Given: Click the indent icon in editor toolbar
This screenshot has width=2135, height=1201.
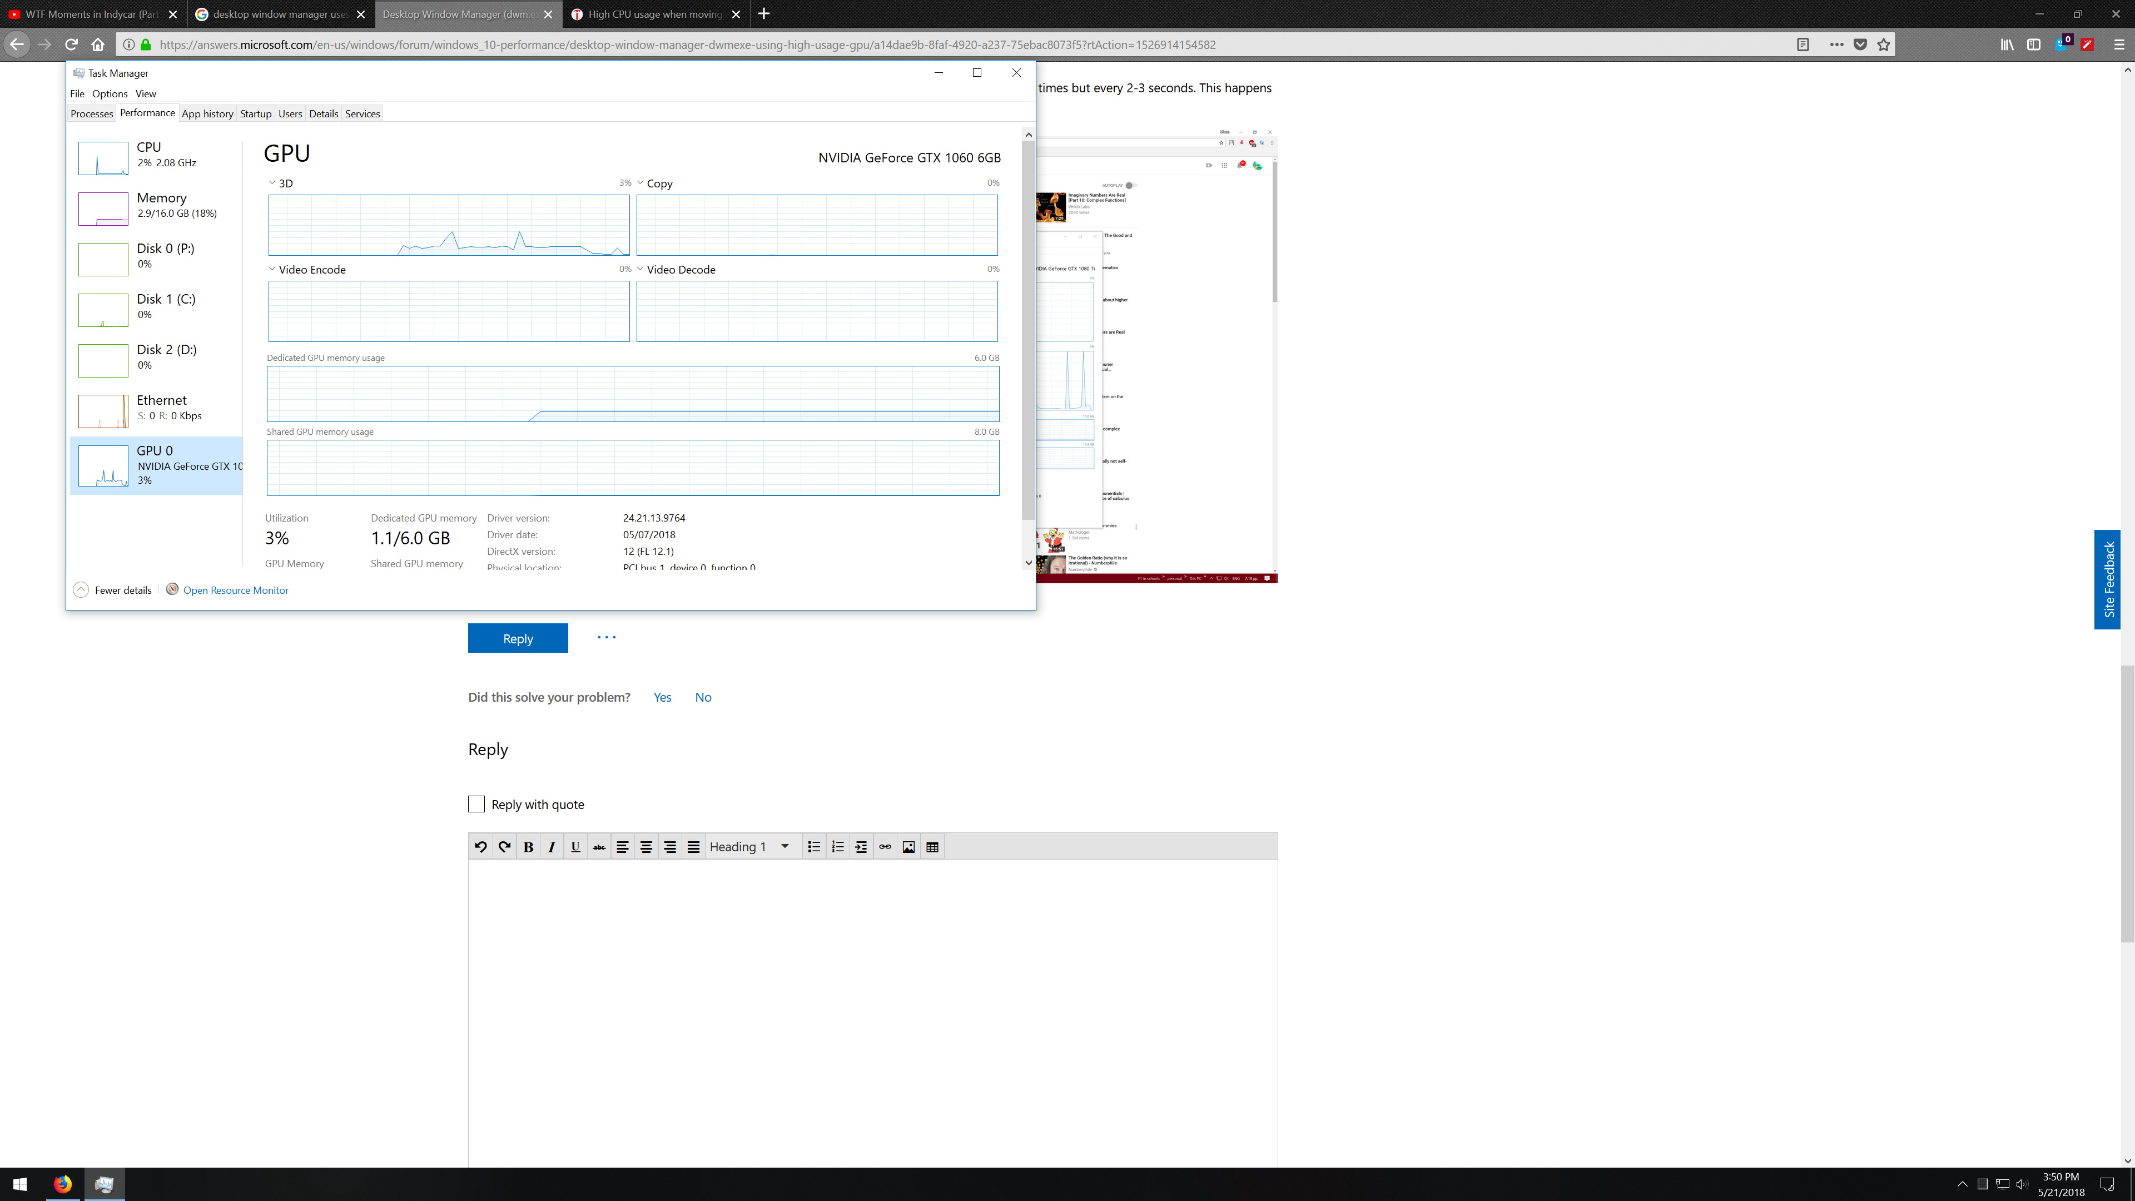Looking at the screenshot, I should (861, 846).
